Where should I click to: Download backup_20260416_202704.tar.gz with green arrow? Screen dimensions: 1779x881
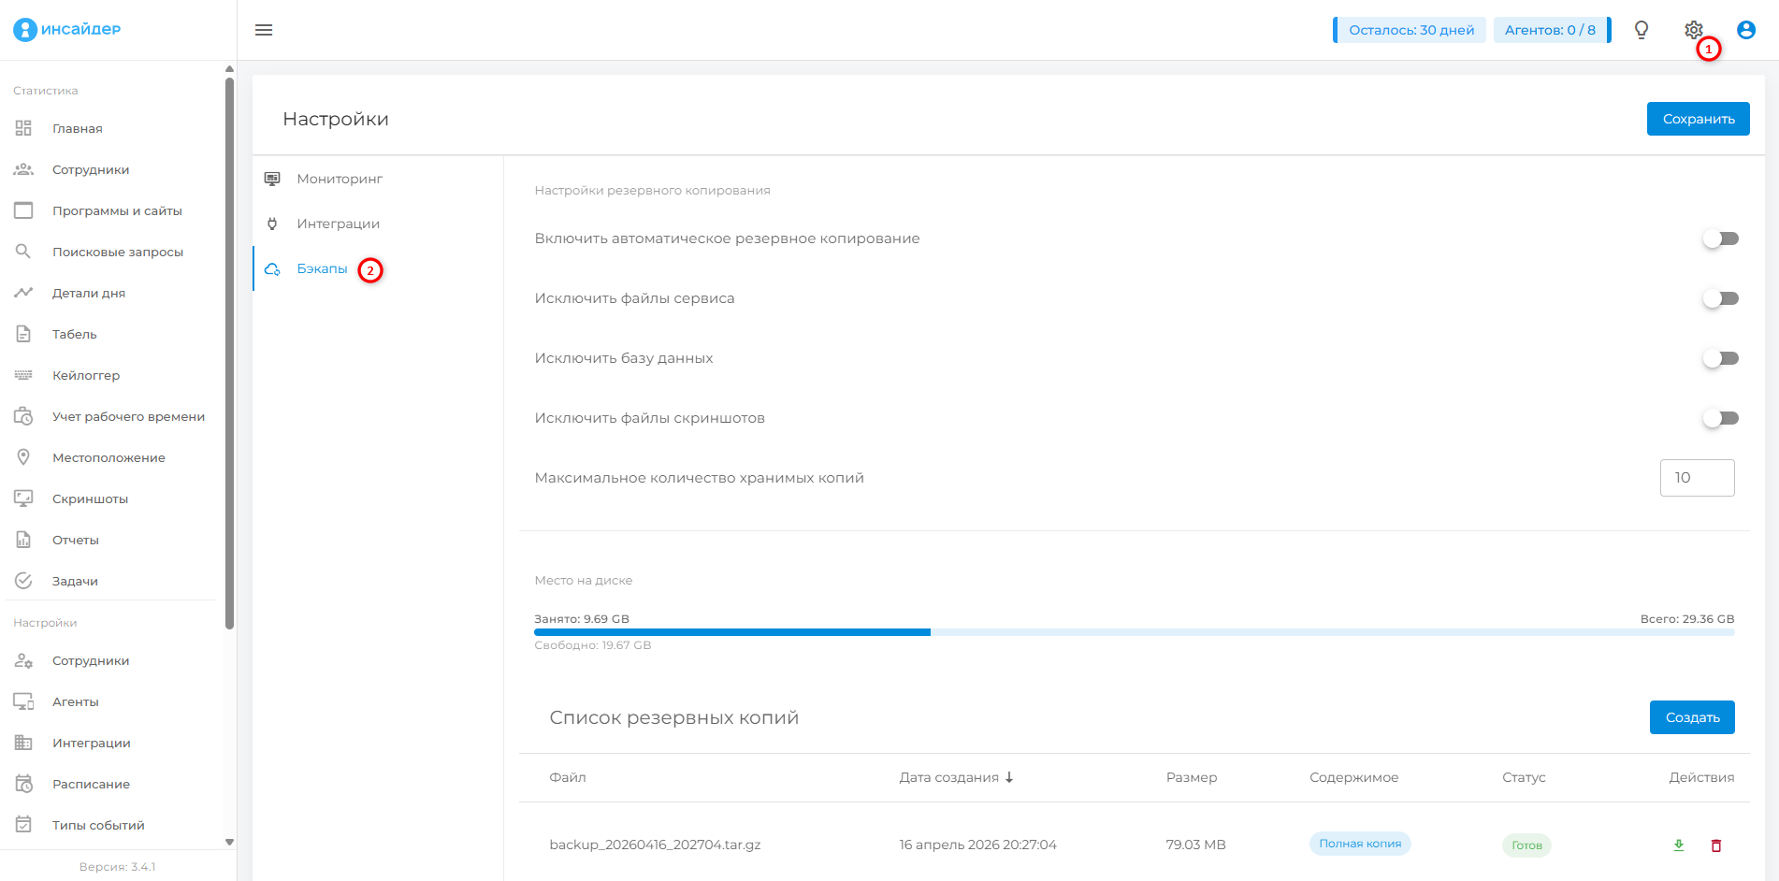tap(1678, 845)
